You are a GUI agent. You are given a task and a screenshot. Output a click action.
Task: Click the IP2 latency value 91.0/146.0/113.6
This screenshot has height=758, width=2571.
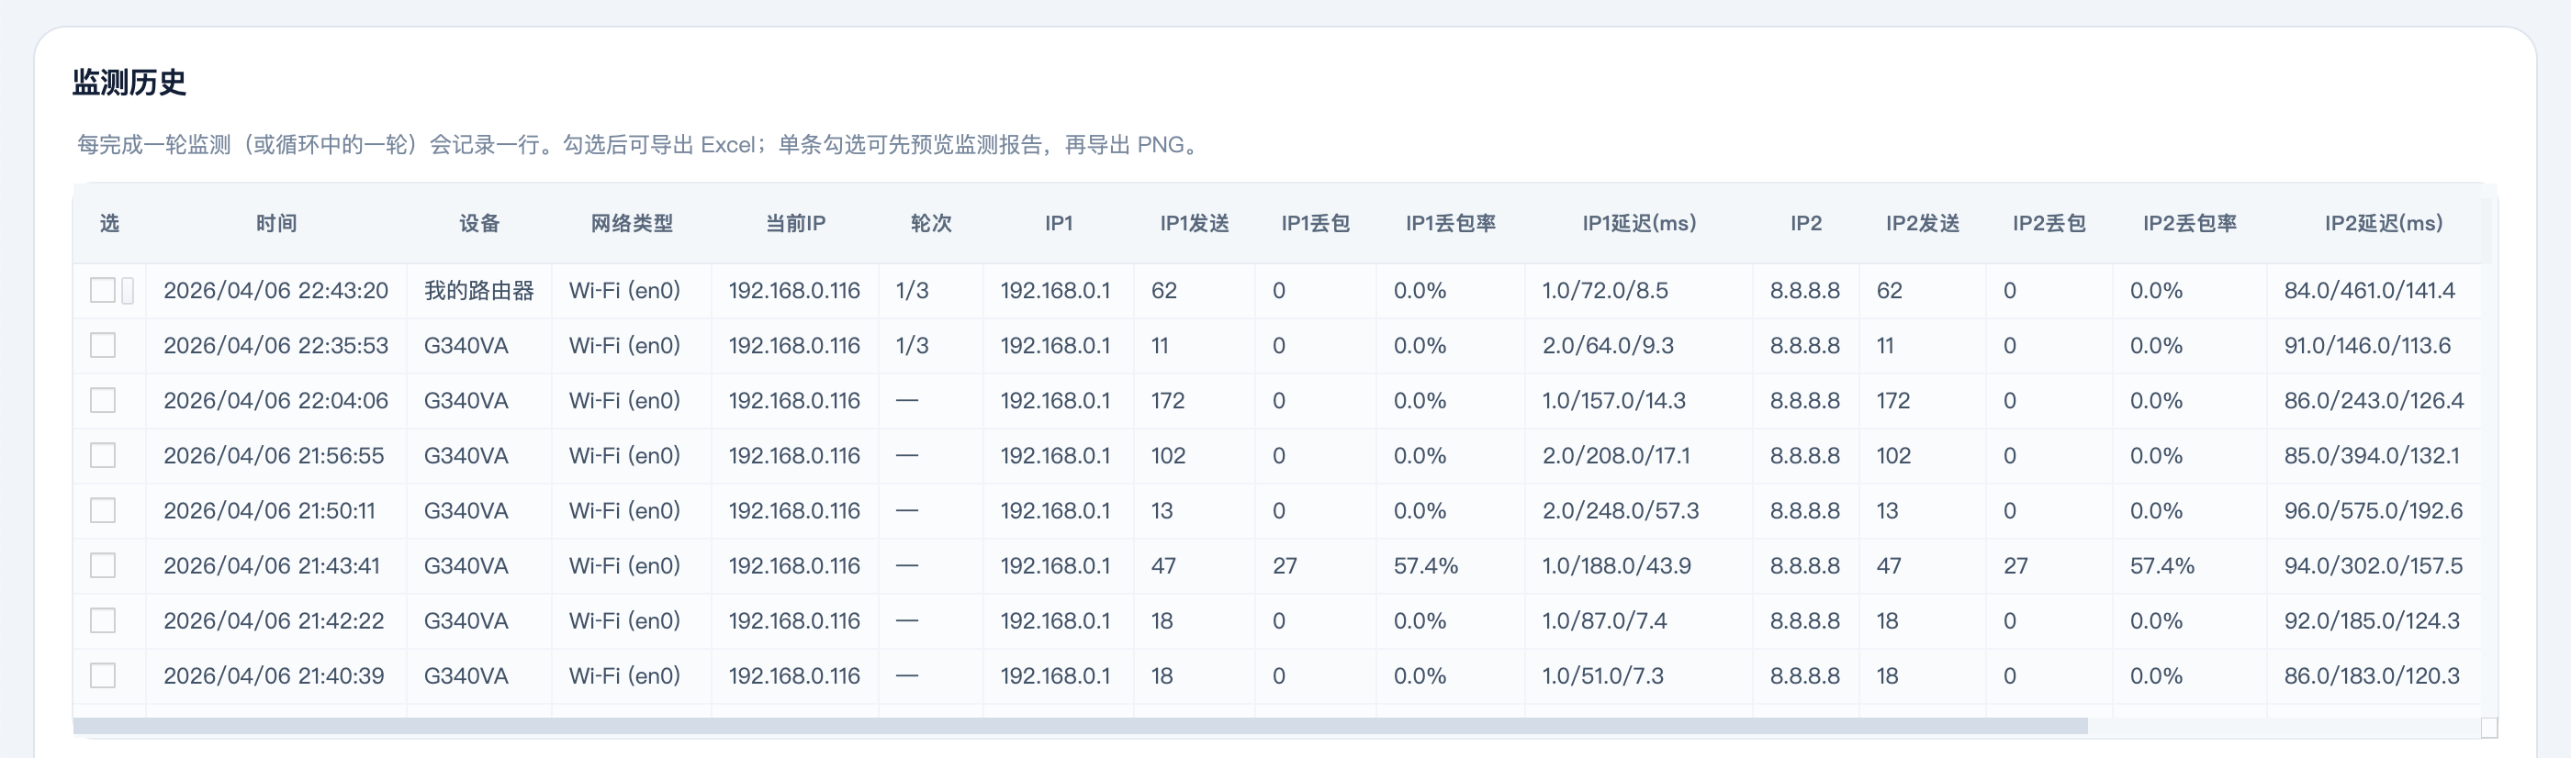pos(2367,345)
